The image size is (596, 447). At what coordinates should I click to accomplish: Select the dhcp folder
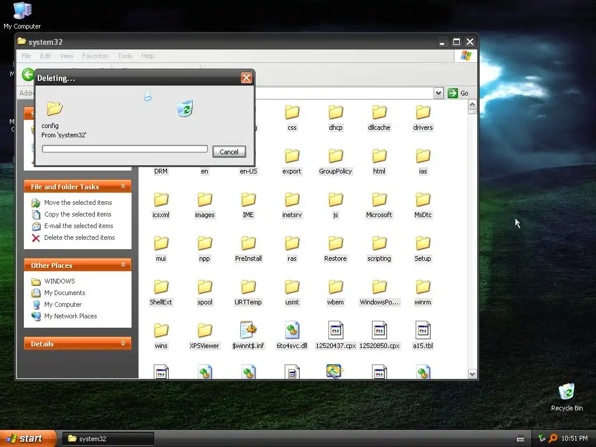coord(336,118)
